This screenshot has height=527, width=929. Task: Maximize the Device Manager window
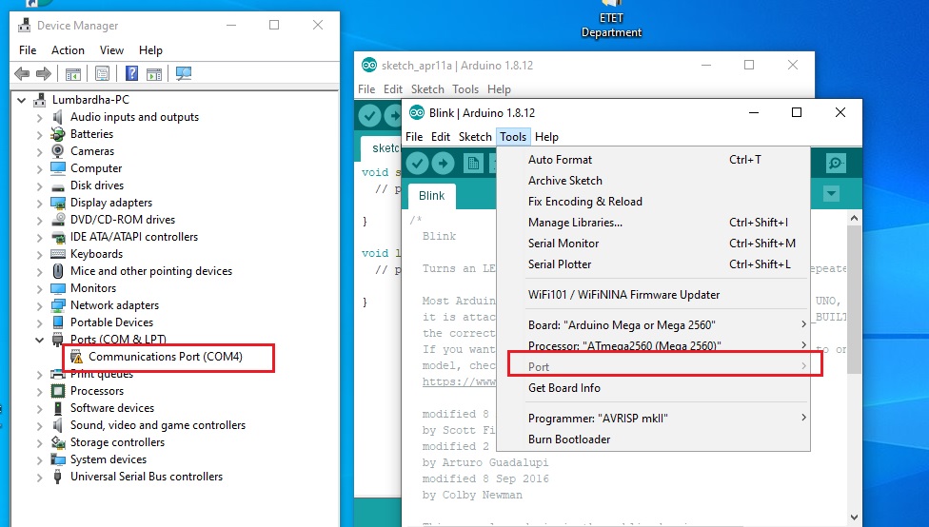274,25
